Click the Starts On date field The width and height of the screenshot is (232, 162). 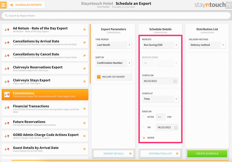click(x=160, y=81)
